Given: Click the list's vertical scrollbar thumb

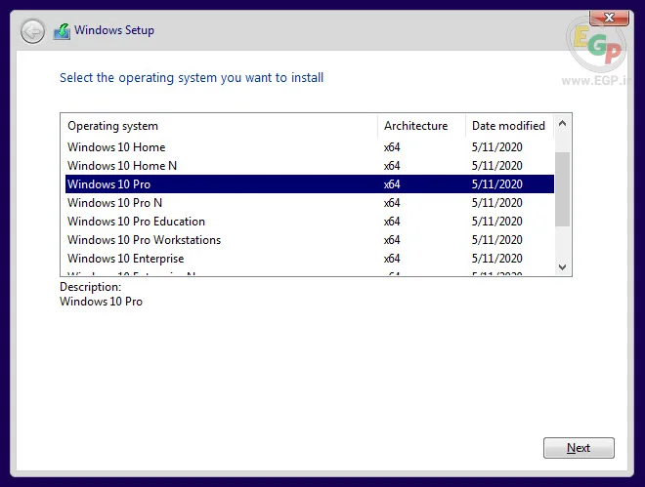Looking at the screenshot, I should tap(562, 189).
